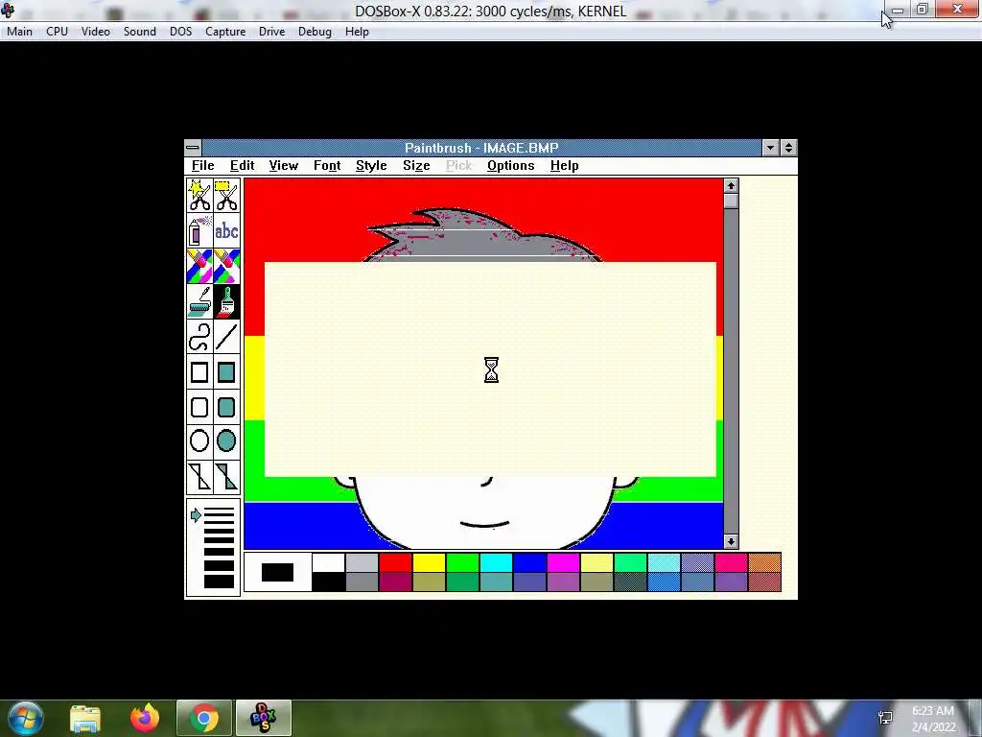Select the thinnest line width
Screen dimensions: 982x737
220,511
